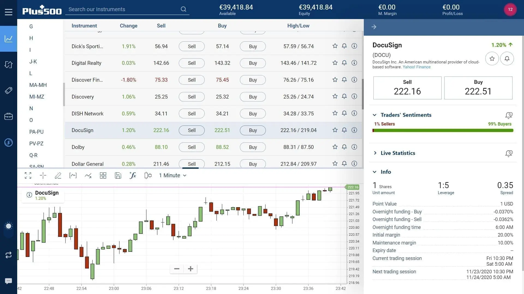Select the Q-R letter category
This screenshot has height=294, width=524.
coord(33,155)
